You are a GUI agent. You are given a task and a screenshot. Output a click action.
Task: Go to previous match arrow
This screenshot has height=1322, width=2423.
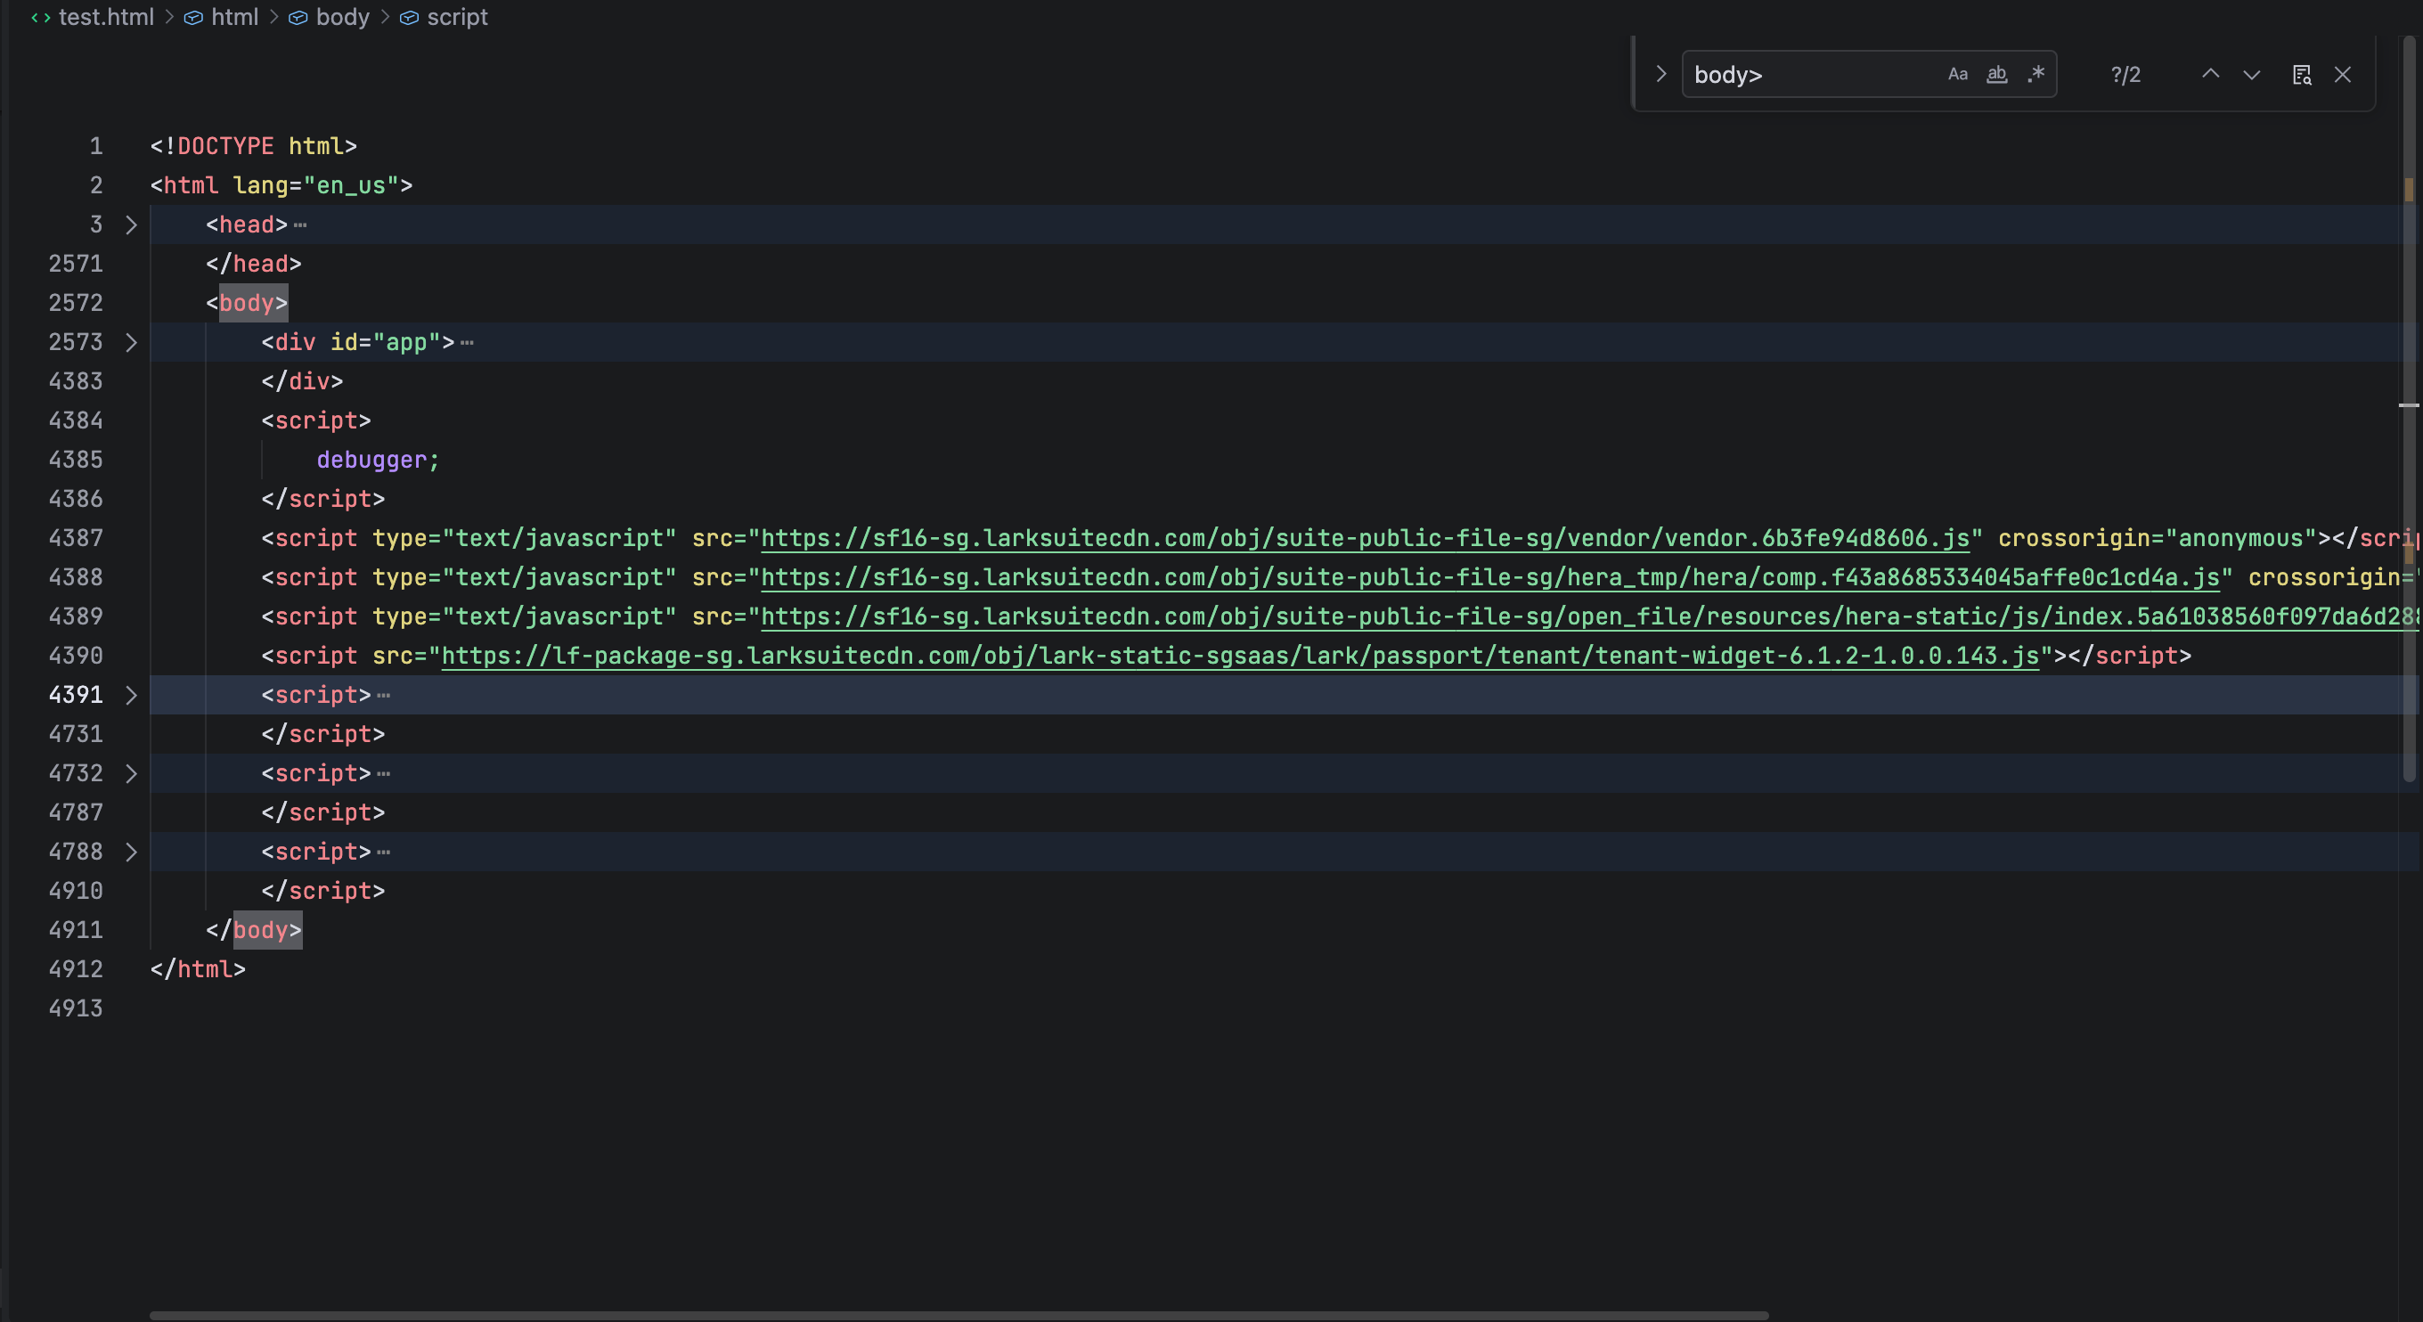[2210, 74]
